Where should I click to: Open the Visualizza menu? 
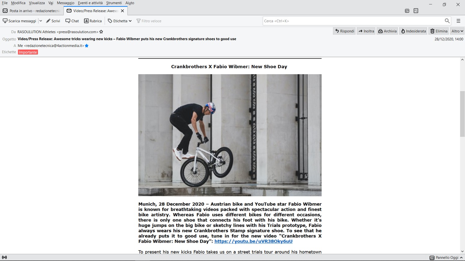tap(37, 3)
